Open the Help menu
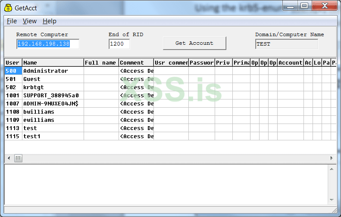Viewport: 341px width, 217px height. [50, 21]
